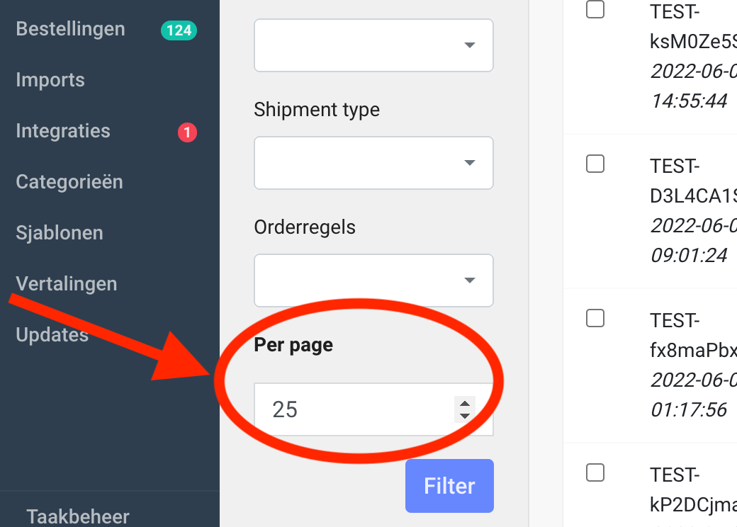Image resolution: width=737 pixels, height=527 pixels.
Task: Open Bestellingen in the sidebar
Action: 70,29
